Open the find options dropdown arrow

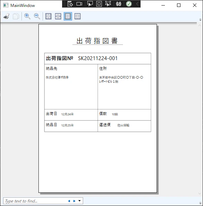tap(79, 201)
